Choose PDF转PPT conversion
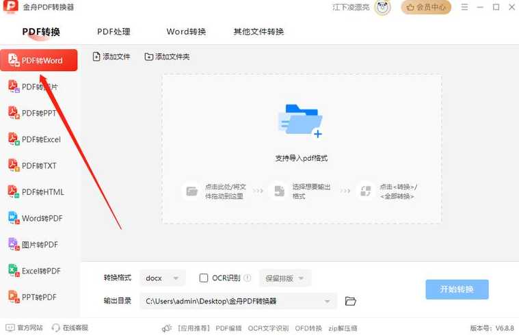The width and height of the screenshot is (519, 335). point(32,113)
